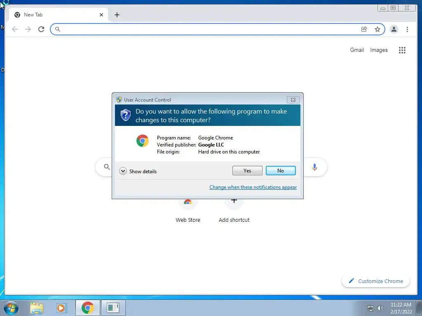Open the clock showing 11:22 AM
The width and height of the screenshot is (422, 316).
(401, 308)
